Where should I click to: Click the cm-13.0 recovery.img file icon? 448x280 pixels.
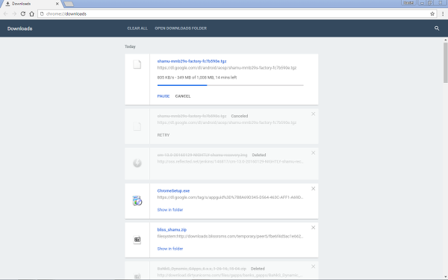[137, 163]
